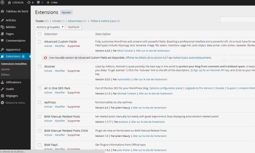Image resolution: width=255 pixels, height=153 pixels.
Task: Click the Juliobox author link
Action: [123, 122]
